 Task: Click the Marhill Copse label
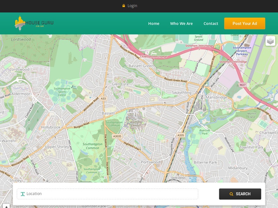click(252, 115)
